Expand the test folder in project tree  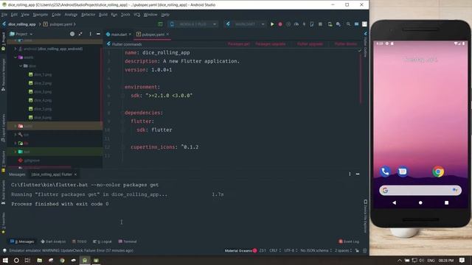[15, 152]
